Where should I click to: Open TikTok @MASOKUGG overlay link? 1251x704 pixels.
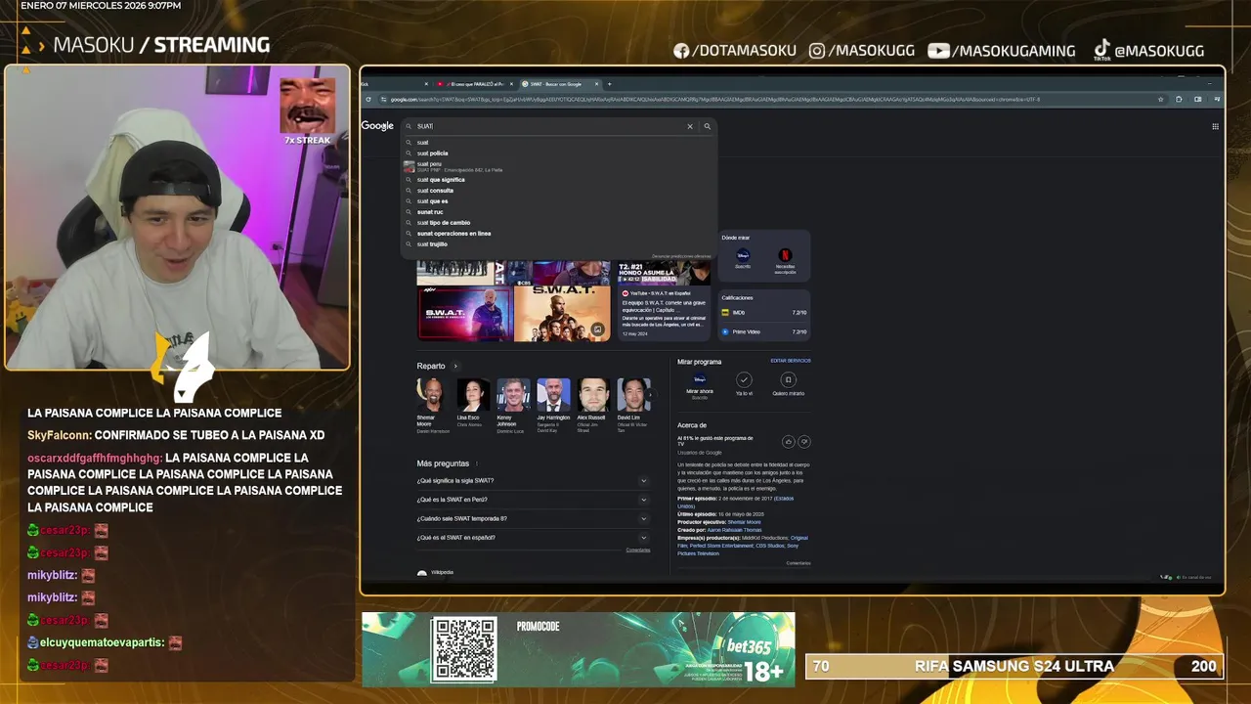tap(1148, 50)
